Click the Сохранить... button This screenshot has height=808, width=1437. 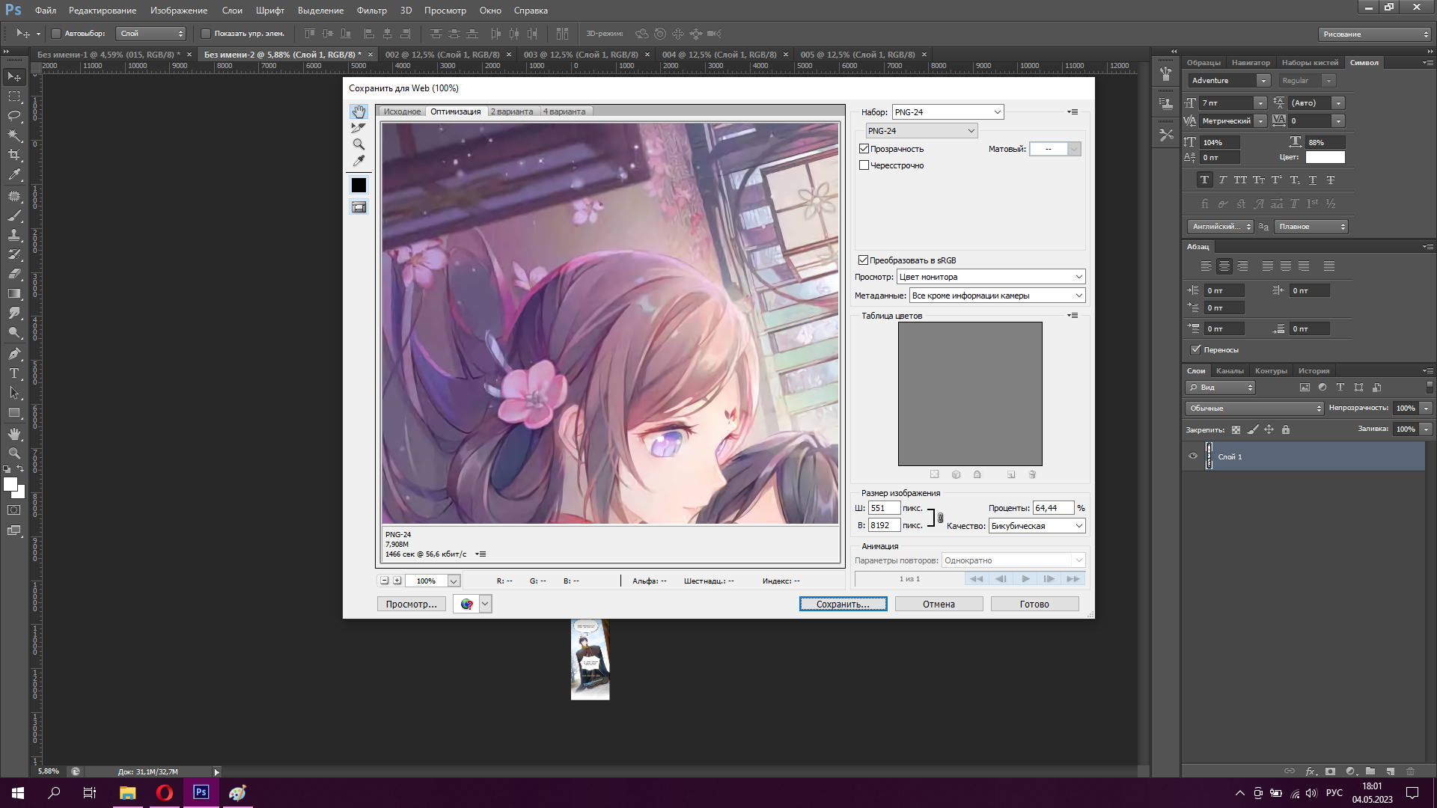(843, 605)
